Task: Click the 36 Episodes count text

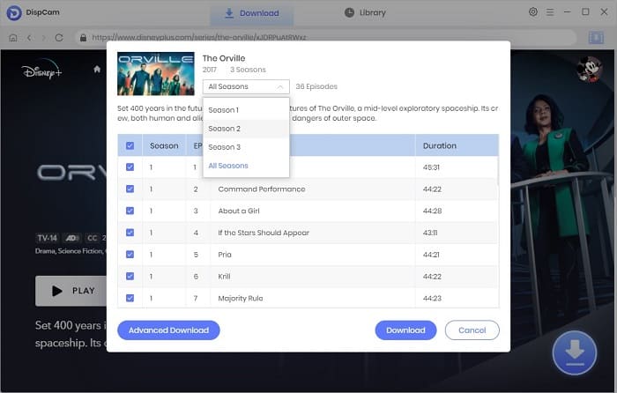Action: [316, 86]
